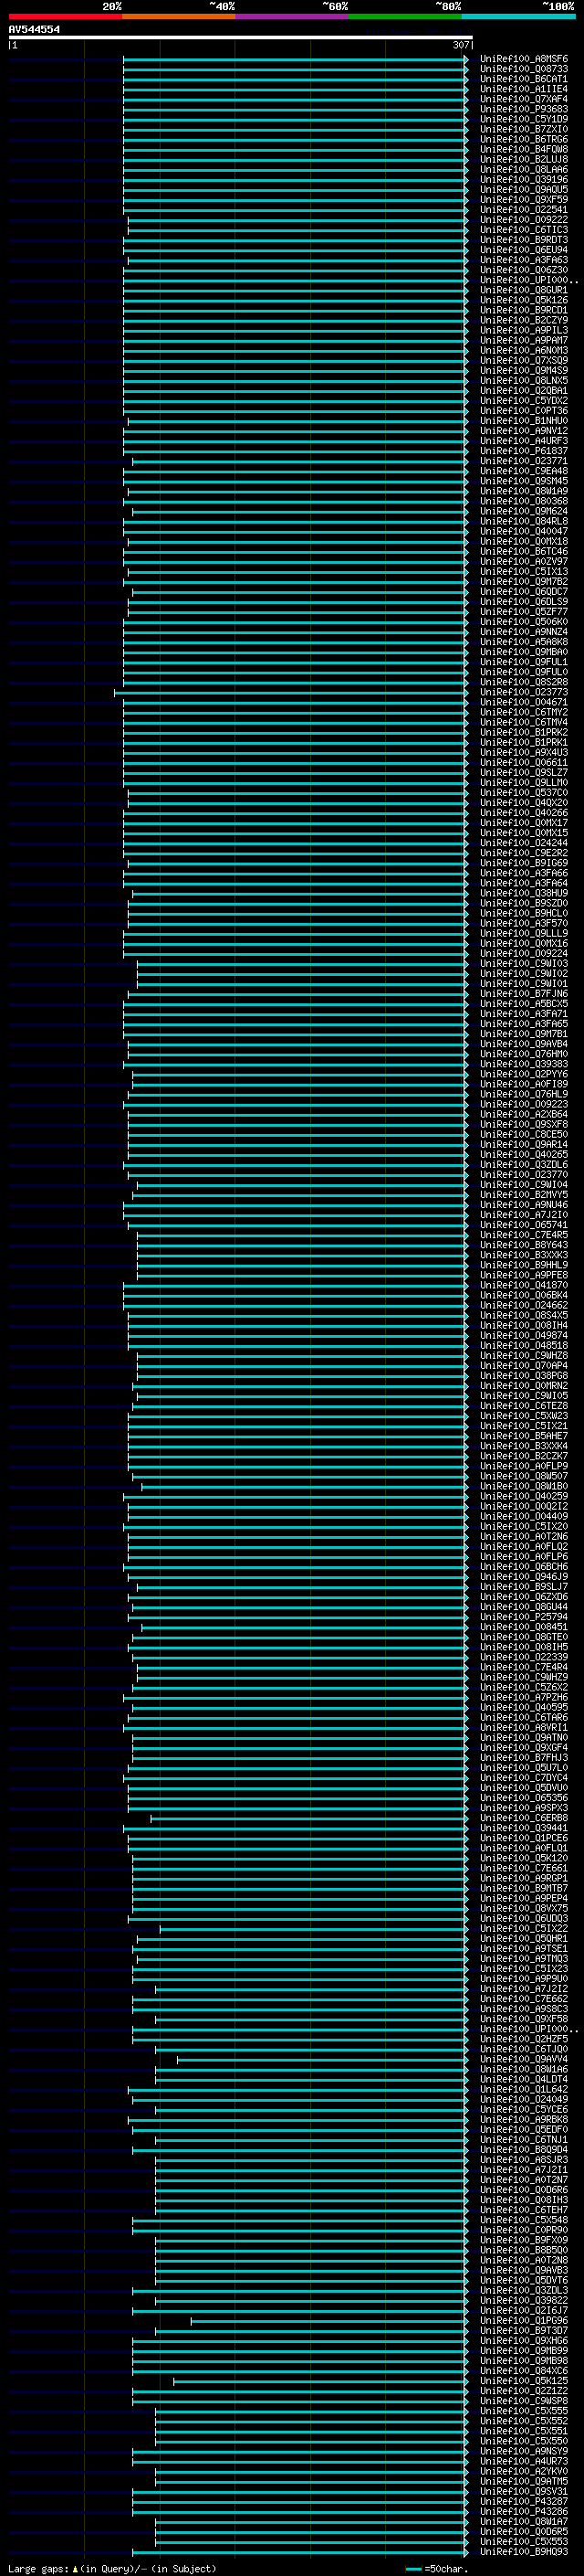This screenshot has width=584, height=2576.
Task: Click hit label UniRef100_O65741
Action: 524,1226
